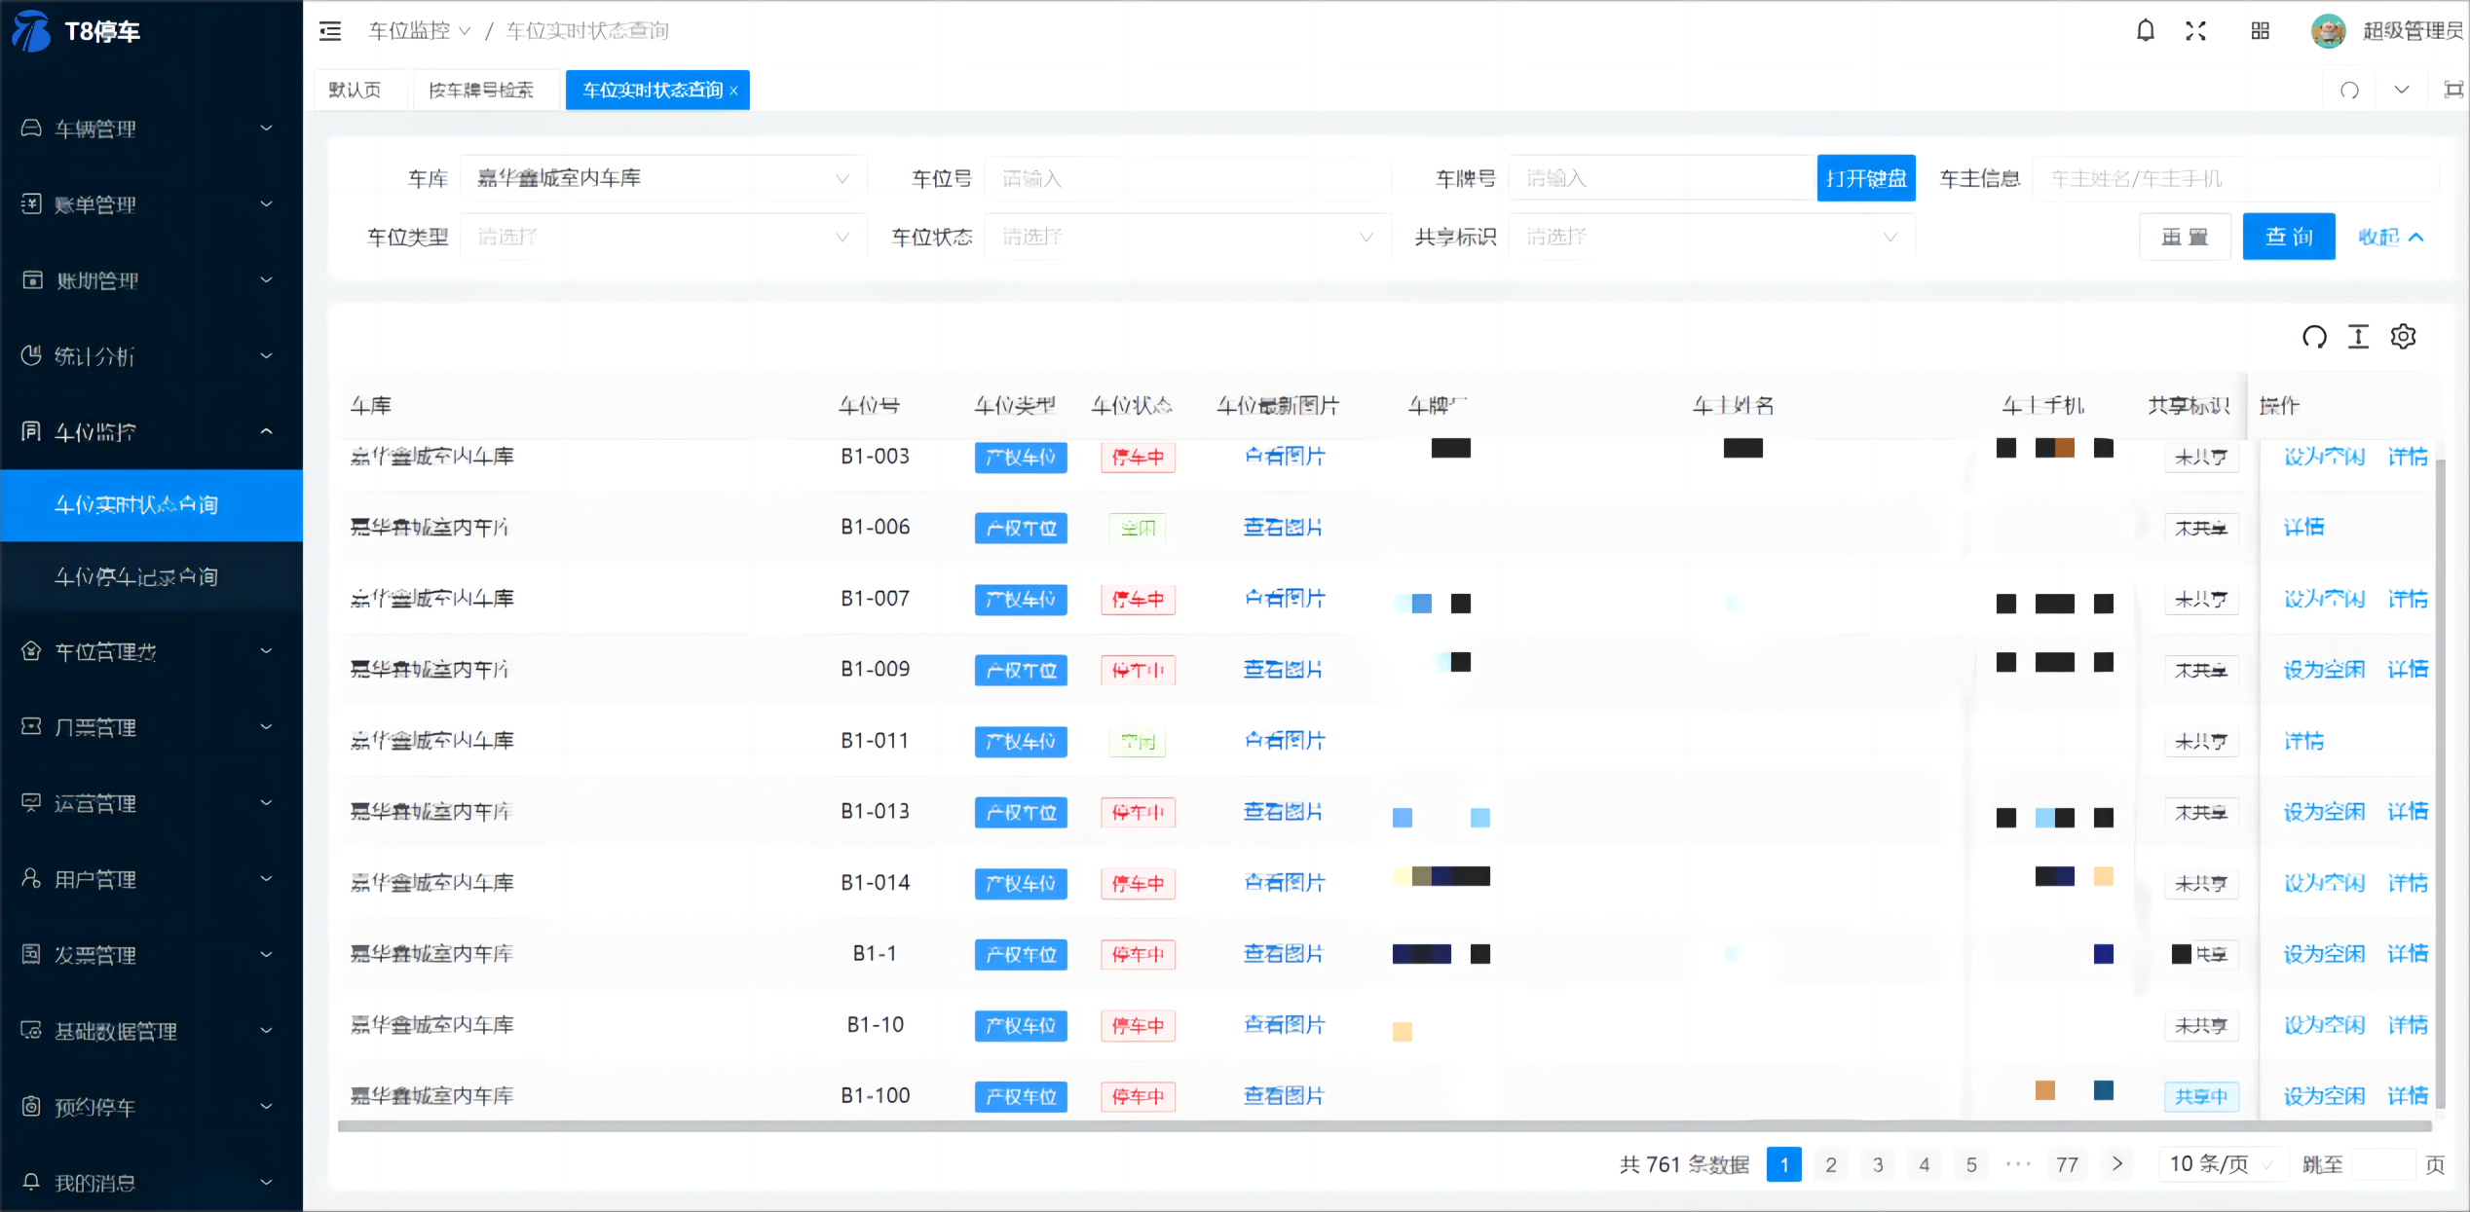Click the 我的消息 bell icon in sidebar

(x=31, y=1182)
